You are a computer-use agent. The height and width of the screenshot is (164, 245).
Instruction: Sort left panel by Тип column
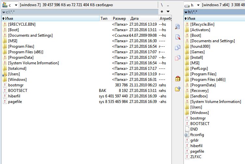click(x=105, y=19)
